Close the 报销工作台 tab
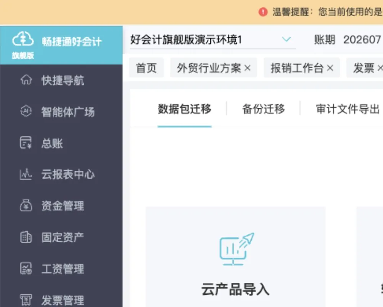This screenshot has height=307, width=383. [330, 68]
